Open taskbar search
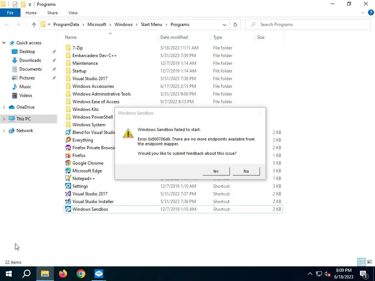The image size is (375, 281). coord(26,274)
